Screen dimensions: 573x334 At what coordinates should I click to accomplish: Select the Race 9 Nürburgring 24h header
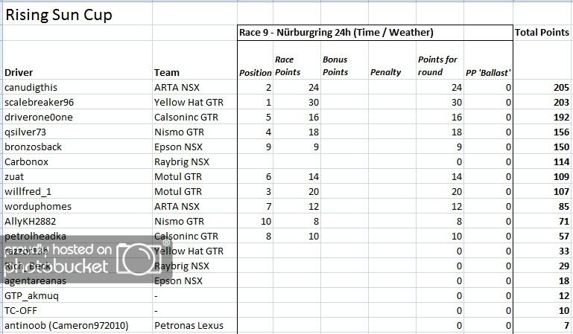337,33
